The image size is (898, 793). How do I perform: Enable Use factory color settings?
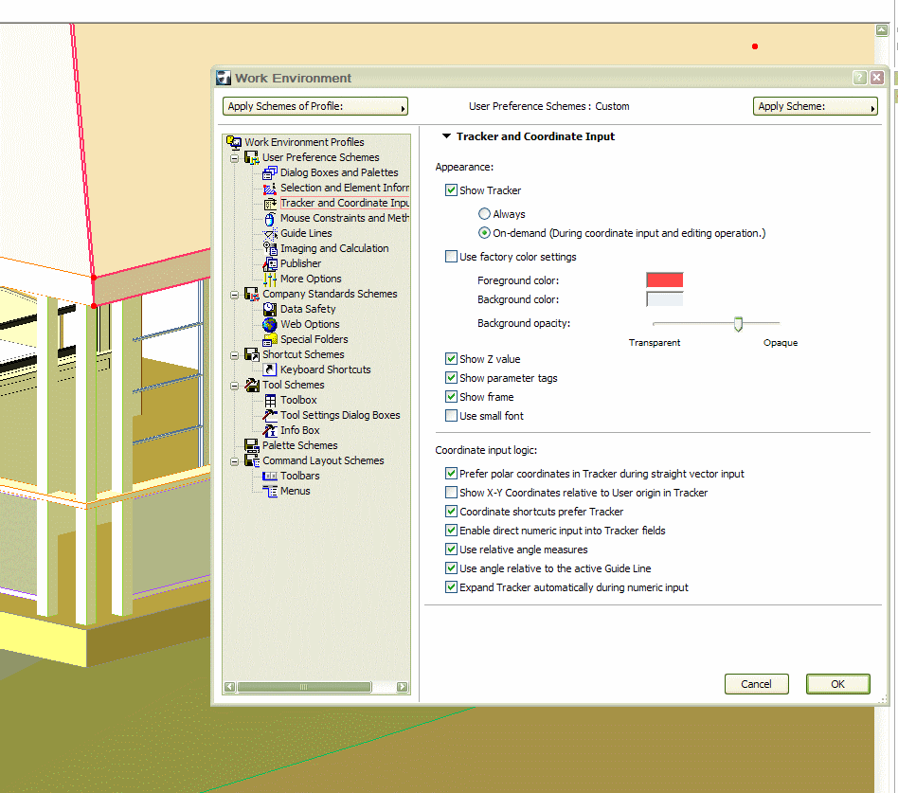click(452, 257)
